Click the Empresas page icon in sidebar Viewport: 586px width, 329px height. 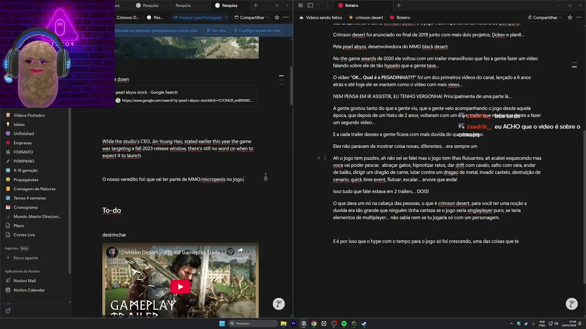click(8, 143)
